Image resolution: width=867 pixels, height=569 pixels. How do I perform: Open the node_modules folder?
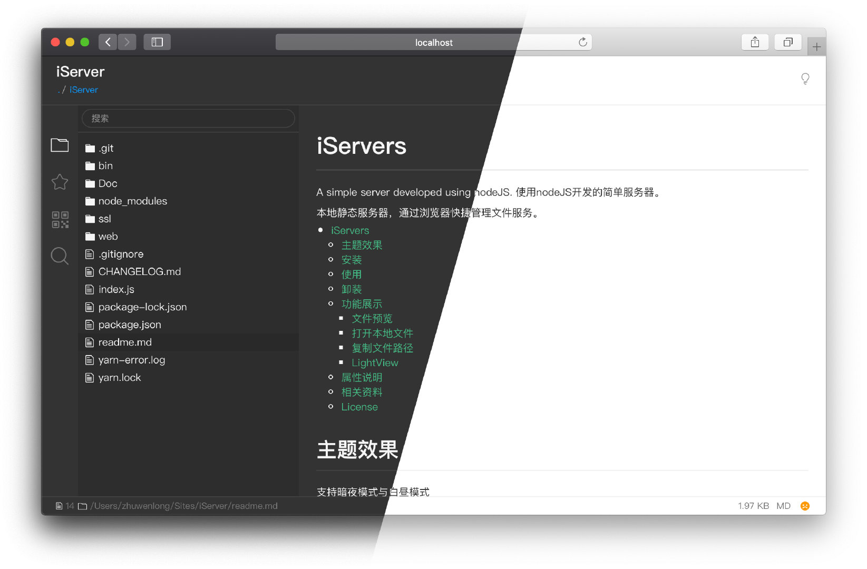pos(188,201)
